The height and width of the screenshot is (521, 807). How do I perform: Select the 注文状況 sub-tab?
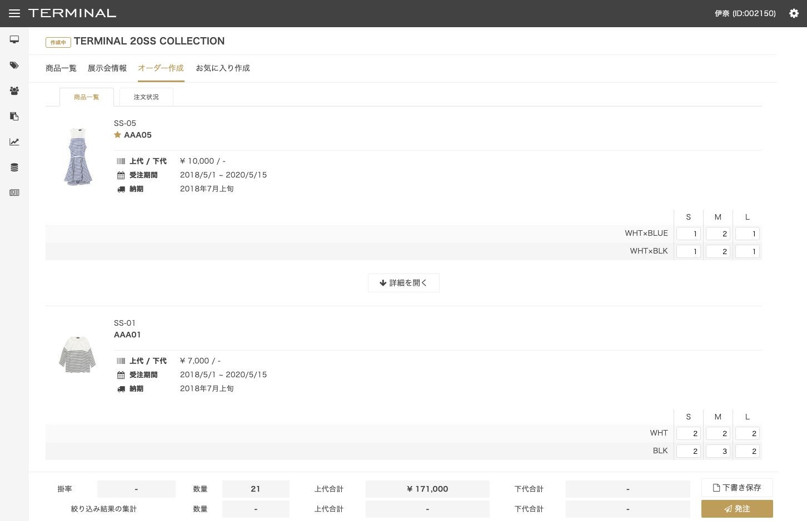click(146, 97)
